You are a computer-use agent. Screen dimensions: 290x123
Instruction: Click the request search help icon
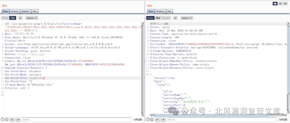click(3, 120)
